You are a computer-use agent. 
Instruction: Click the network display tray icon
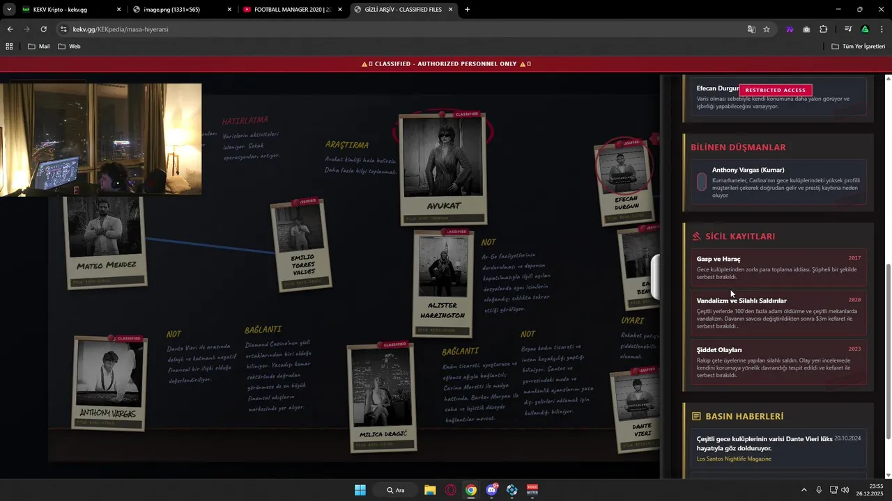[833, 490]
